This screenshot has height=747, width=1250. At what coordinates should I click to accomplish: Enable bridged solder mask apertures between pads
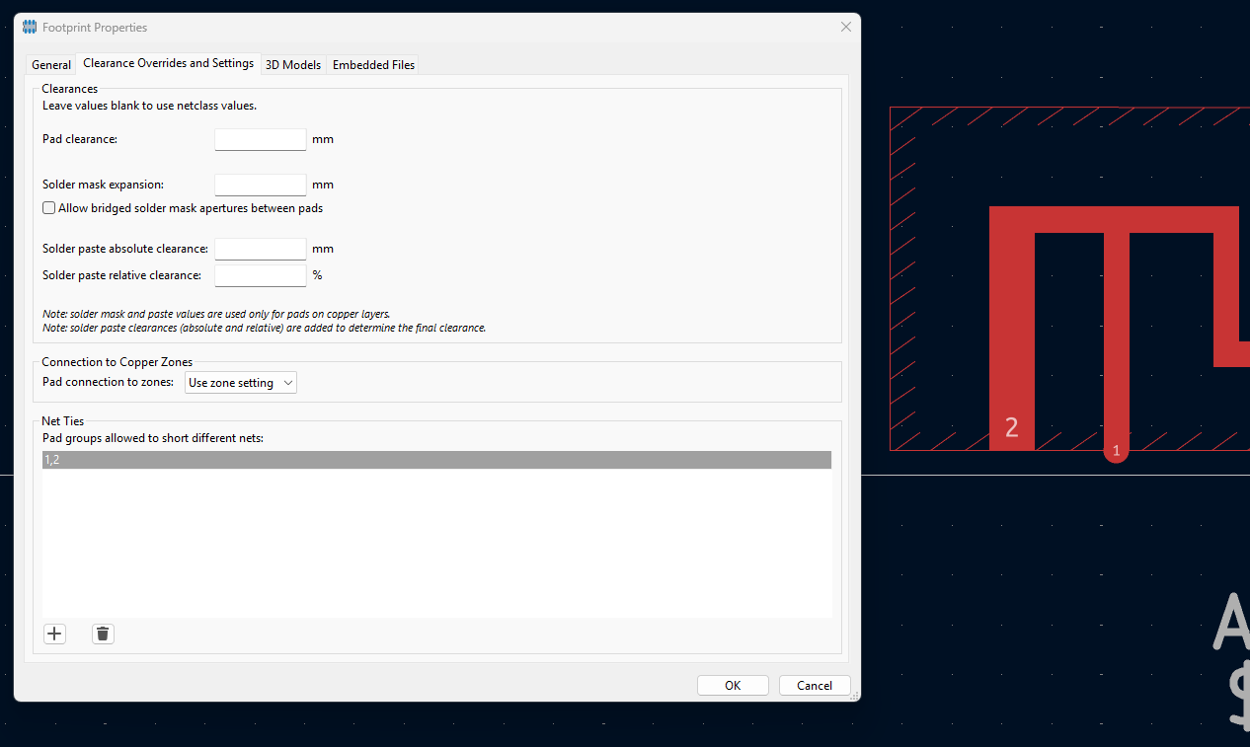pyautogui.click(x=49, y=208)
